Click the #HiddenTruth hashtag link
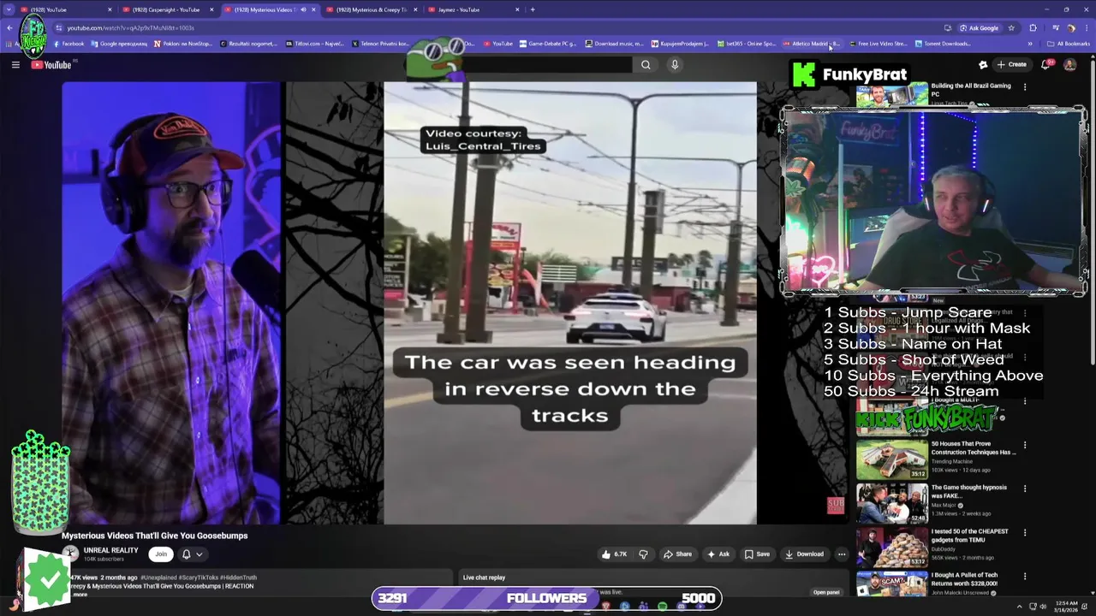Image resolution: width=1096 pixels, height=616 pixels. click(238, 577)
